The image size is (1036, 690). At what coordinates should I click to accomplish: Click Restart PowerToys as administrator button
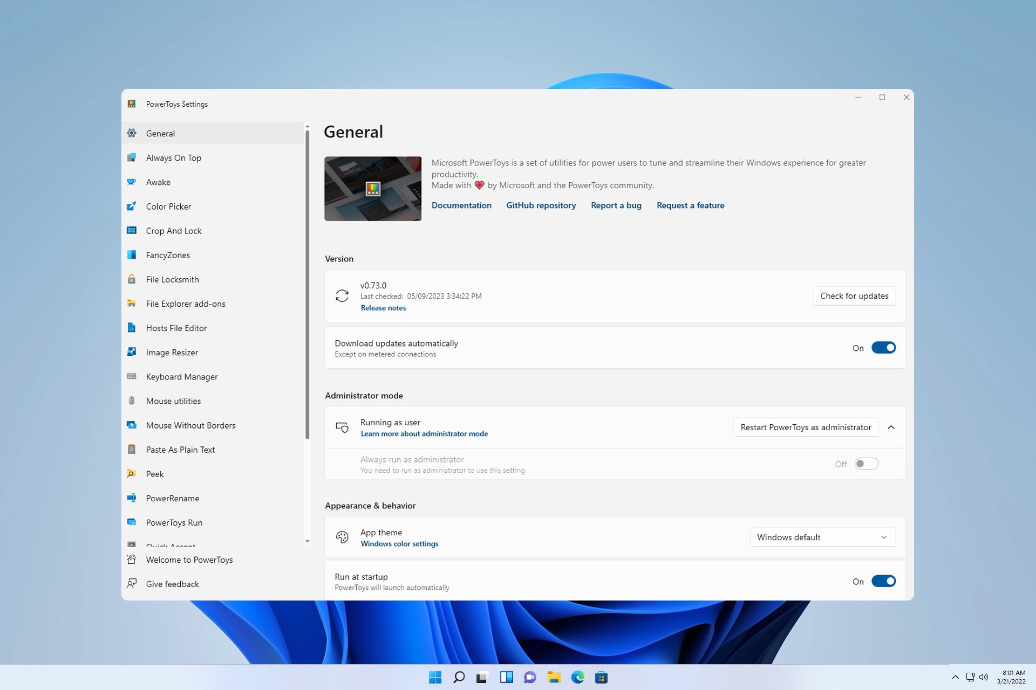(806, 427)
